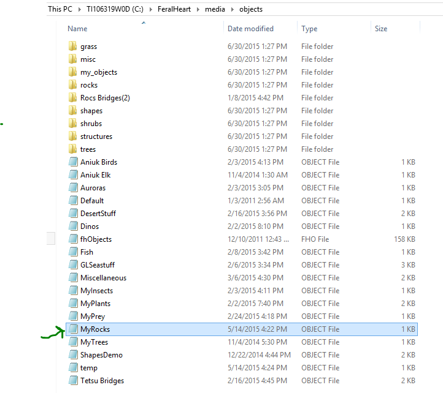Image resolution: width=443 pixels, height=393 pixels.
Task: Open the misc folder icon
Action: (x=72, y=59)
